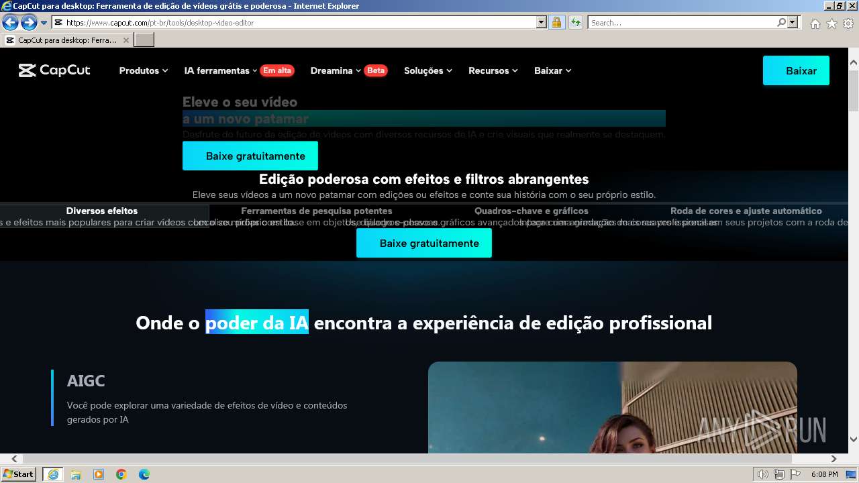The image size is (859, 483).
Task: Click the Em alta badge
Action: 277,70
